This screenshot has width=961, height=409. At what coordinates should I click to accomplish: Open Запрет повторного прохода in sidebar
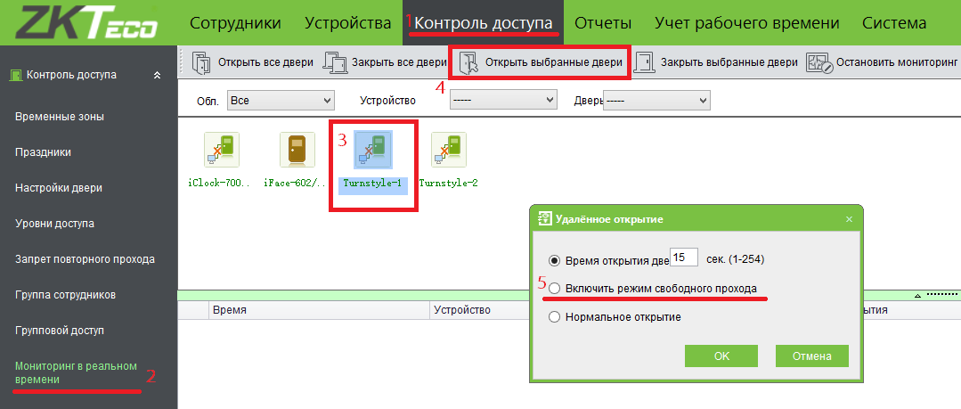point(85,258)
